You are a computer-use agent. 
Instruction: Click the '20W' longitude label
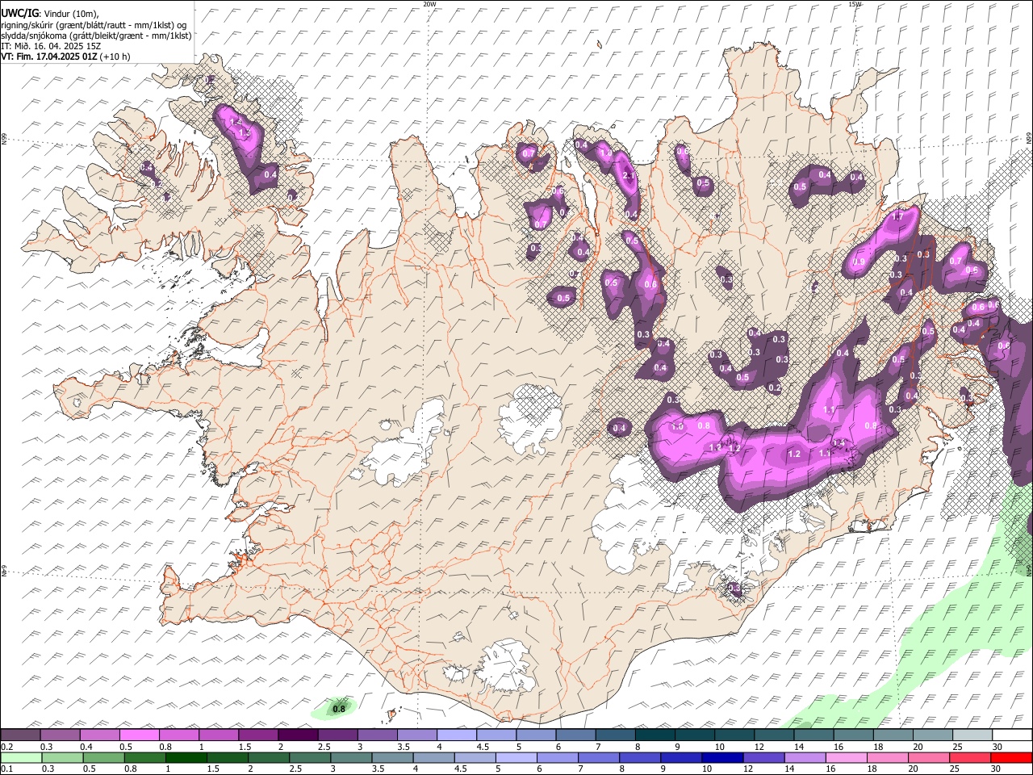(x=429, y=4)
